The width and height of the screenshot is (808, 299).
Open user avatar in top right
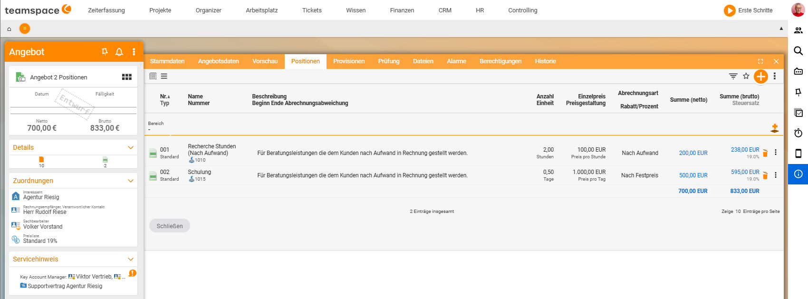798,10
